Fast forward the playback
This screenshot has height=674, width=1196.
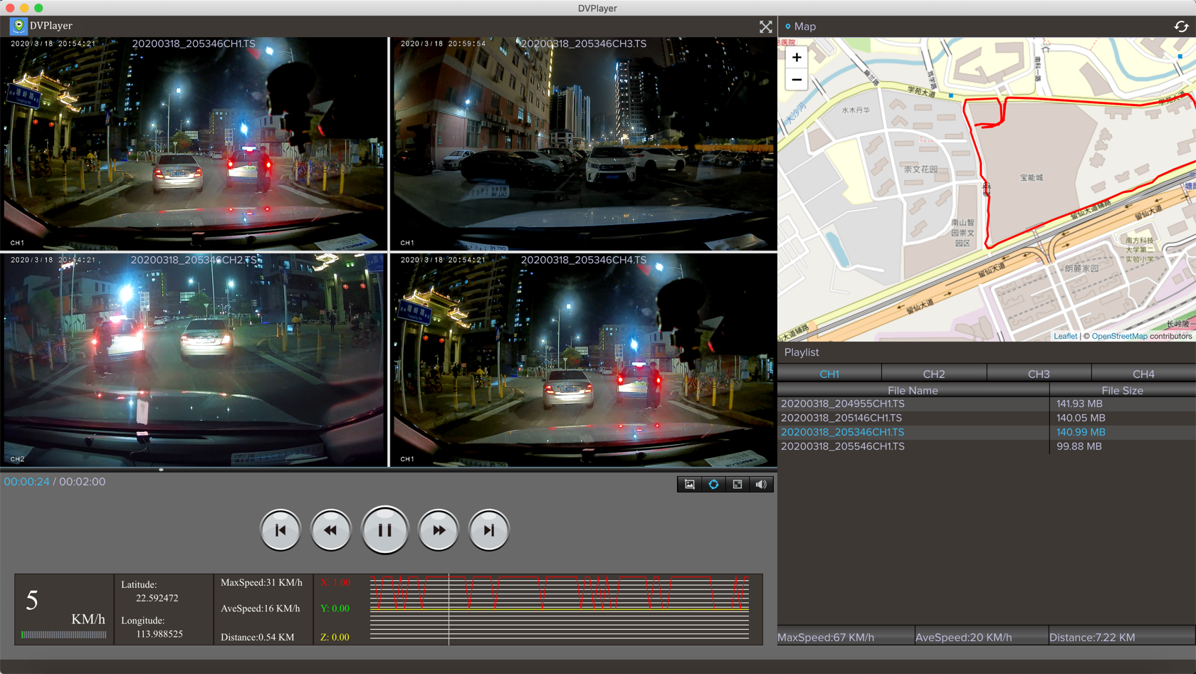(439, 530)
